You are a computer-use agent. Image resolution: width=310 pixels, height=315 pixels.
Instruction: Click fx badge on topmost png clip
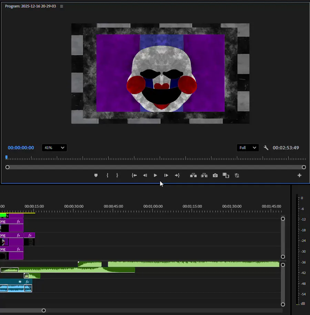(x=19, y=221)
